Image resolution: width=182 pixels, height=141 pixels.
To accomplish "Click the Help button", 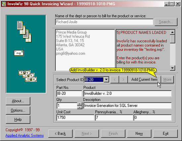I will 18,119.
